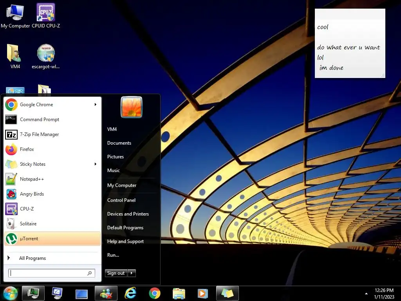Click the user account flower picture
The height and width of the screenshot is (301, 401).
click(132, 107)
